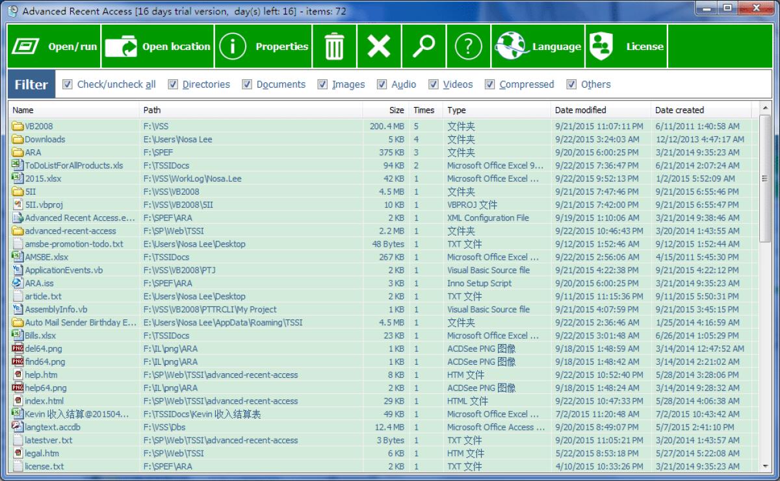
Task: Disable the Compressed file filter
Action: tap(490, 84)
